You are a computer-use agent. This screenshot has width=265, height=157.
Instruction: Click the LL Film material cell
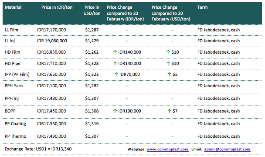pos(11,30)
